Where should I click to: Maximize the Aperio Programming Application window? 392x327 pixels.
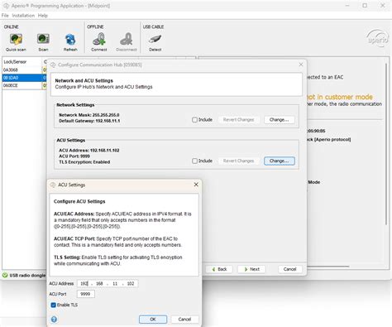point(365,6)
